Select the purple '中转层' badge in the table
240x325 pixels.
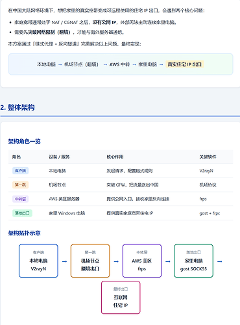[x=20, y=199]
